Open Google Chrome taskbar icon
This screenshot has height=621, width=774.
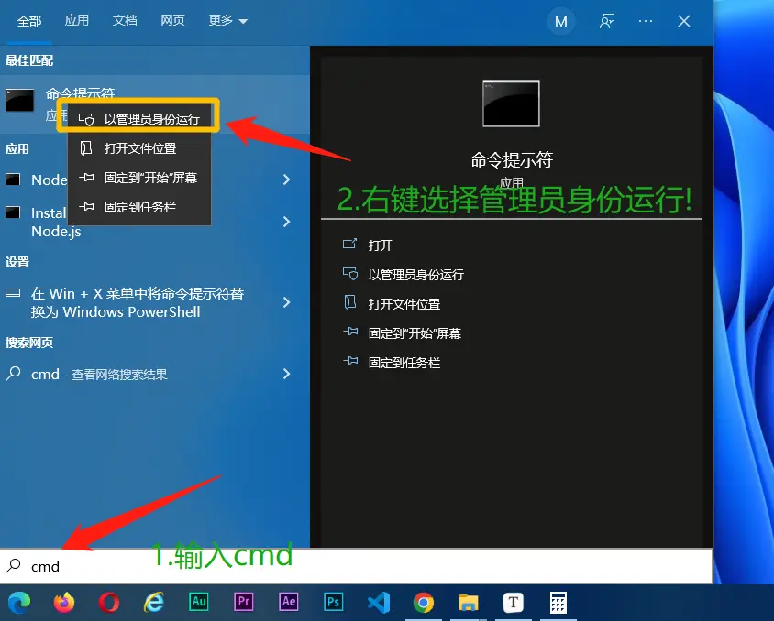click(x=423, y=602)
